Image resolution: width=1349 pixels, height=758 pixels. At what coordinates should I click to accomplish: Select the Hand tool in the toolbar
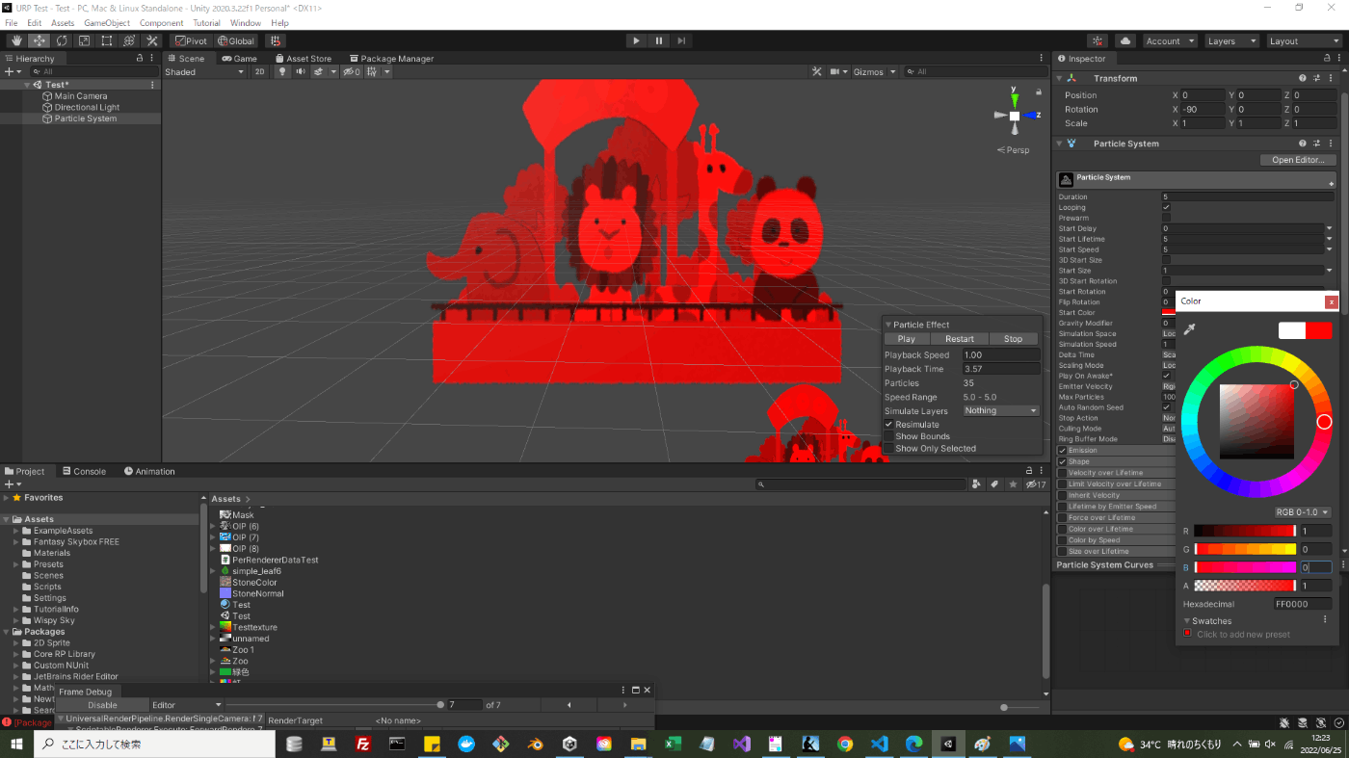pyautogui.click(x=16, y=40)
